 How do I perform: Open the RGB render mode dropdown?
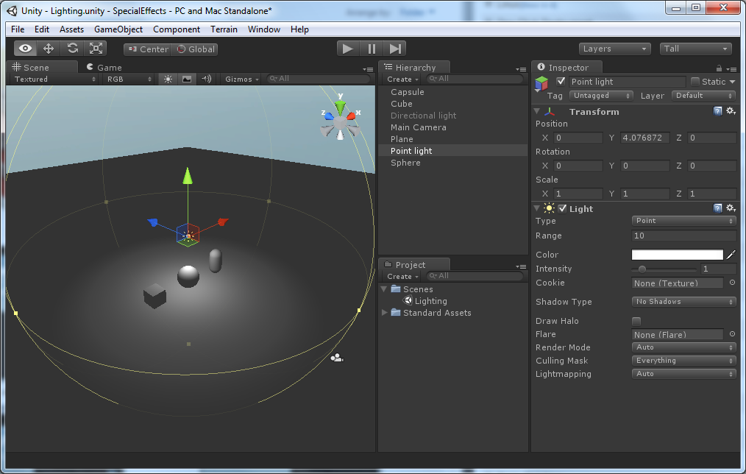[129, 79]
